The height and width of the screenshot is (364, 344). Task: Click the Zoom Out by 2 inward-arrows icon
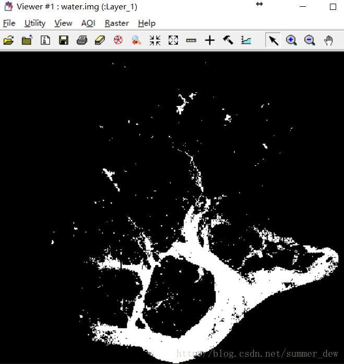[155, 40]
